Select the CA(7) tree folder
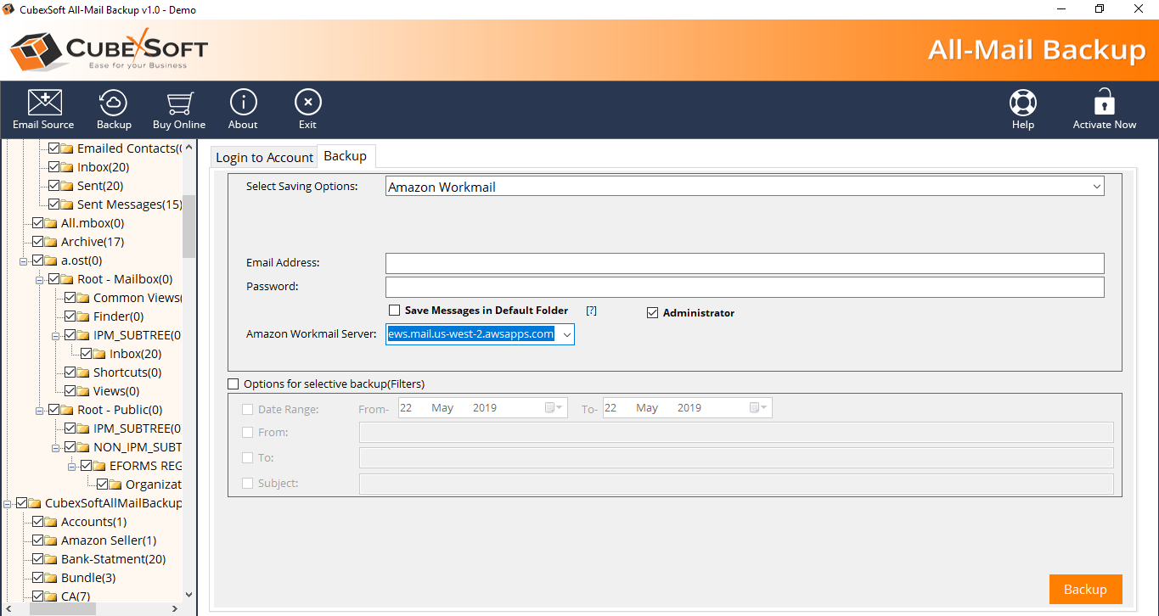 76,596
